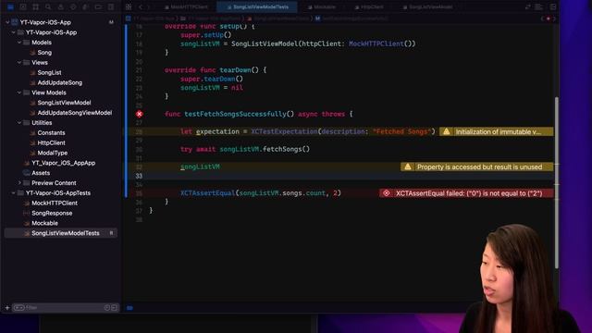
Task: Jump to previous issue in jump bar
Action: point(543,18)
